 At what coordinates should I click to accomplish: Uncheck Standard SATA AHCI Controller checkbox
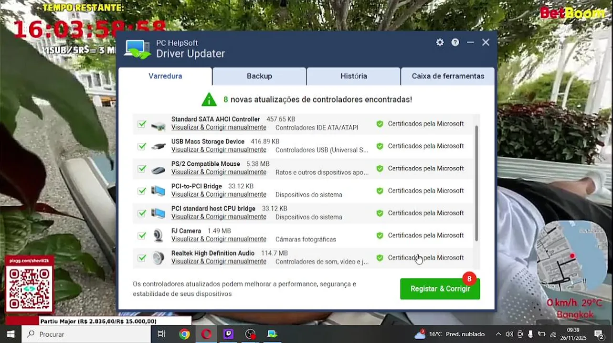click(x=142, y=124)
